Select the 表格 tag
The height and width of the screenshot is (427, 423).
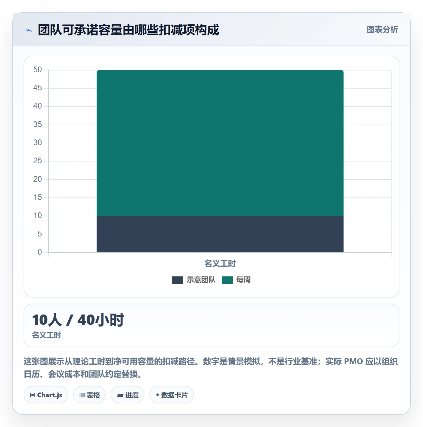click(89, 395)
